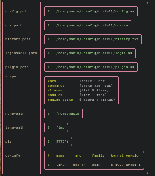The width and height of the screenshot is (155, 176).
Task: Click the /home/maxim/.config/nushell/env.nu path
Action: (x=92, y=25)
